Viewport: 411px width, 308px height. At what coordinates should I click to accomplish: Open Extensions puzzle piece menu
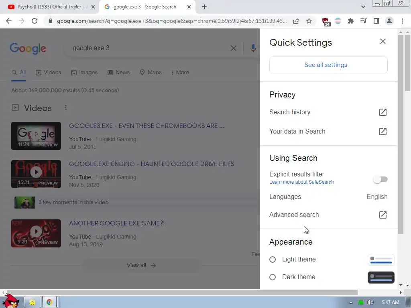tap(351, 21)
